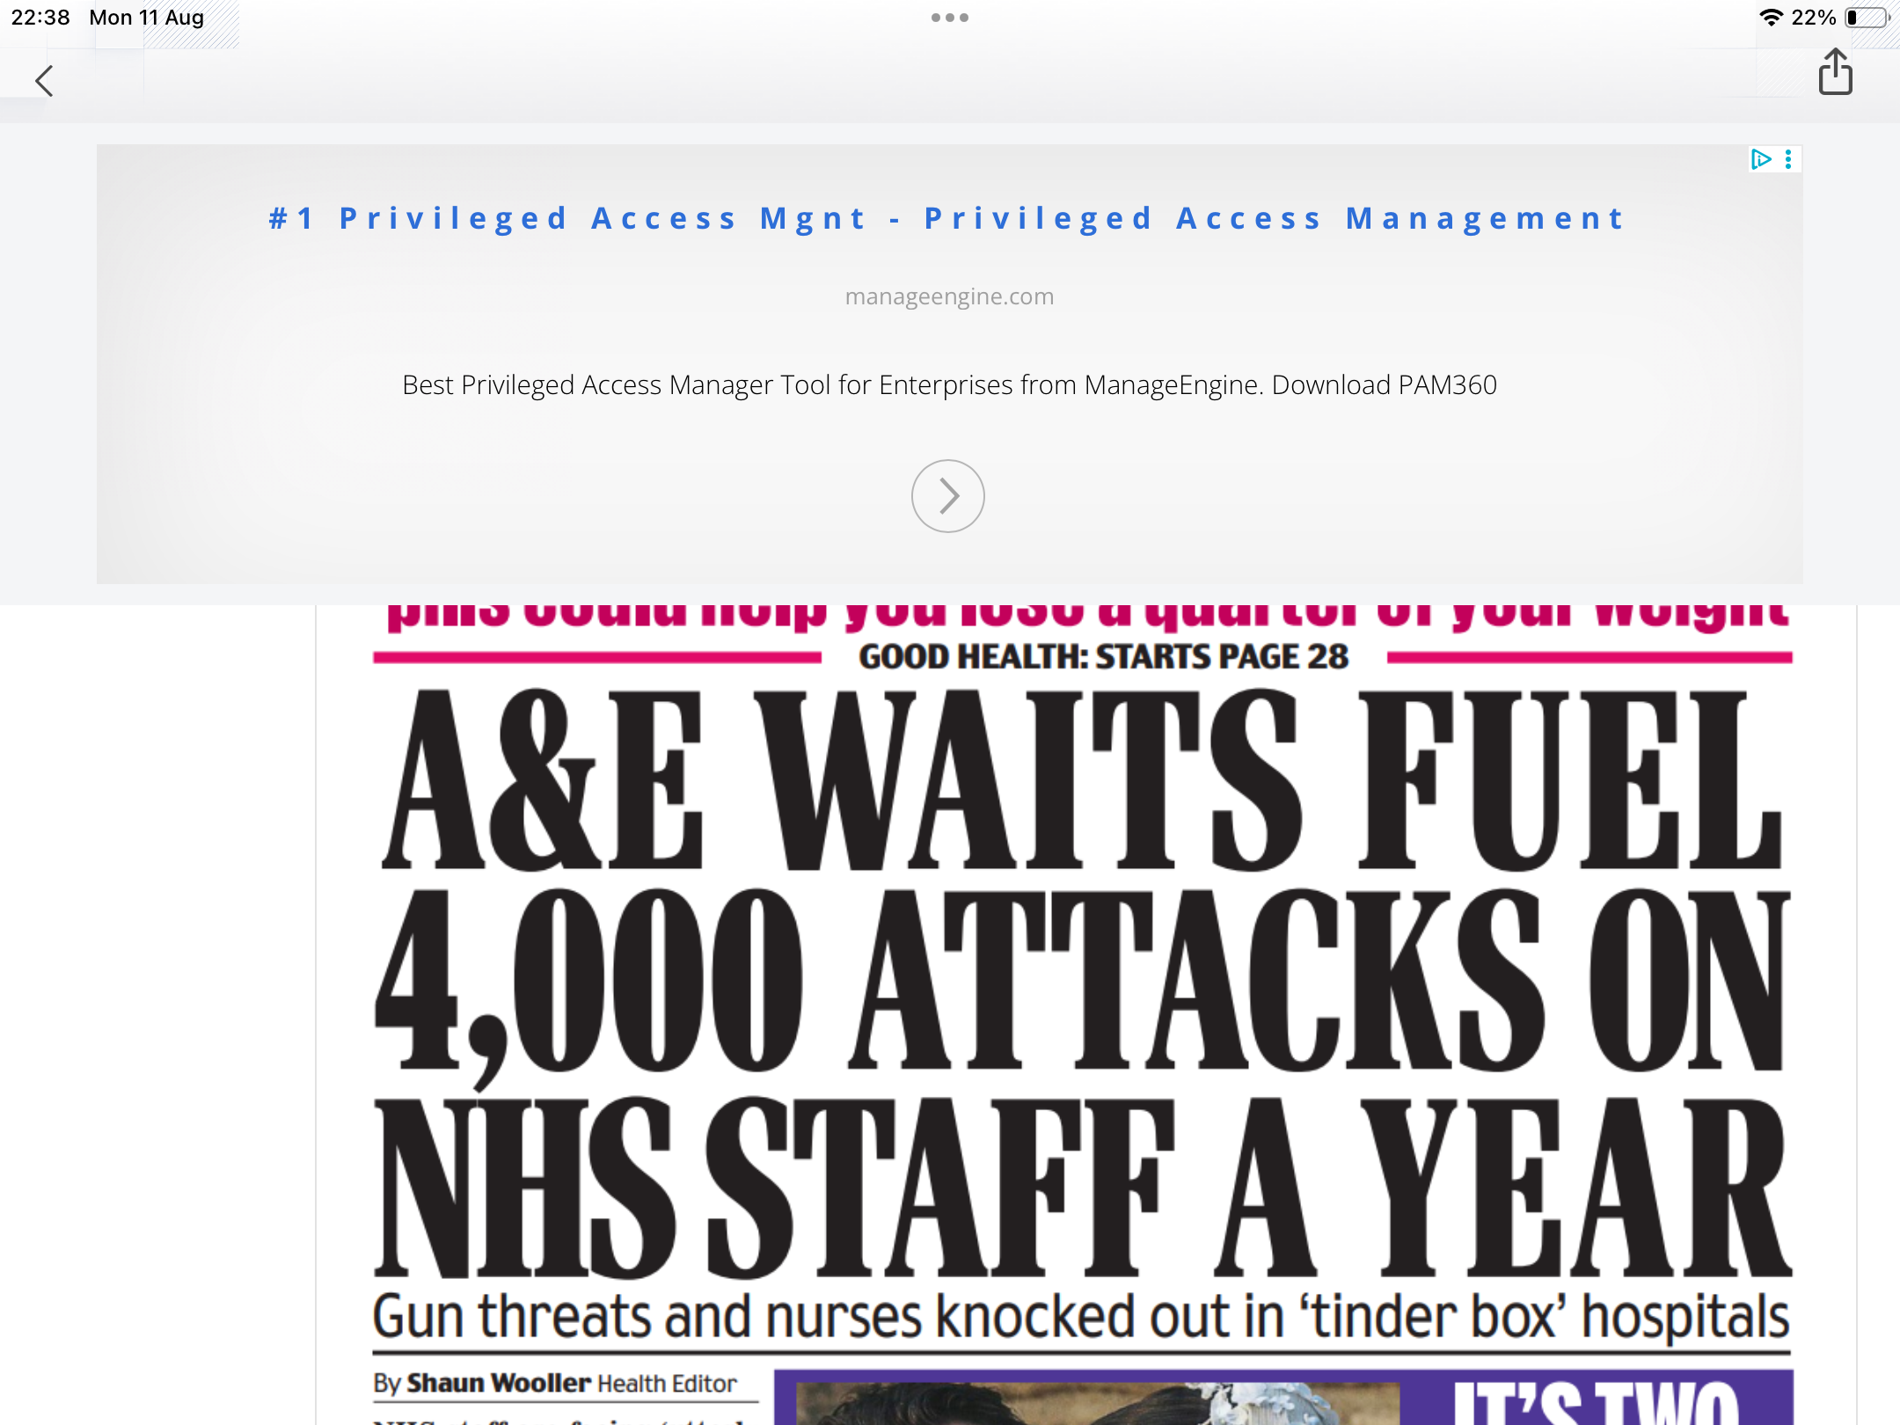Open the Privileged Access Management ad headline
This screenshot has width=1900, height=1425.
pyautogui.click(x=947, y=218)
